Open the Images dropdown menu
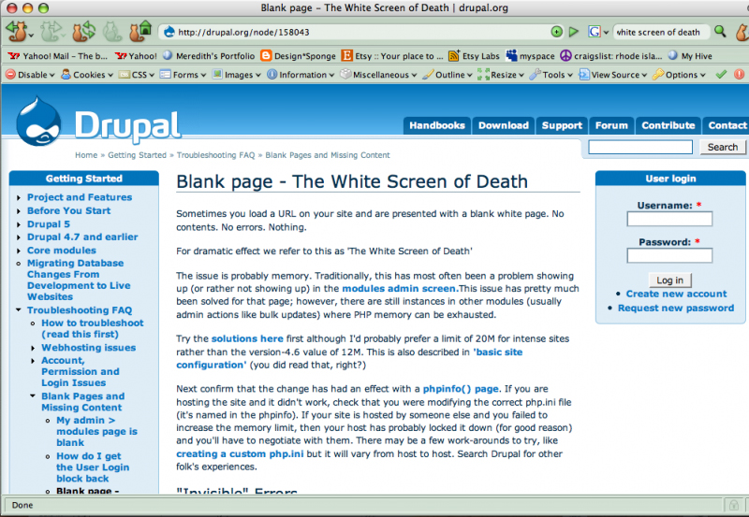The height and width of the screenshot is (517, 749). (x=237, y=75)
